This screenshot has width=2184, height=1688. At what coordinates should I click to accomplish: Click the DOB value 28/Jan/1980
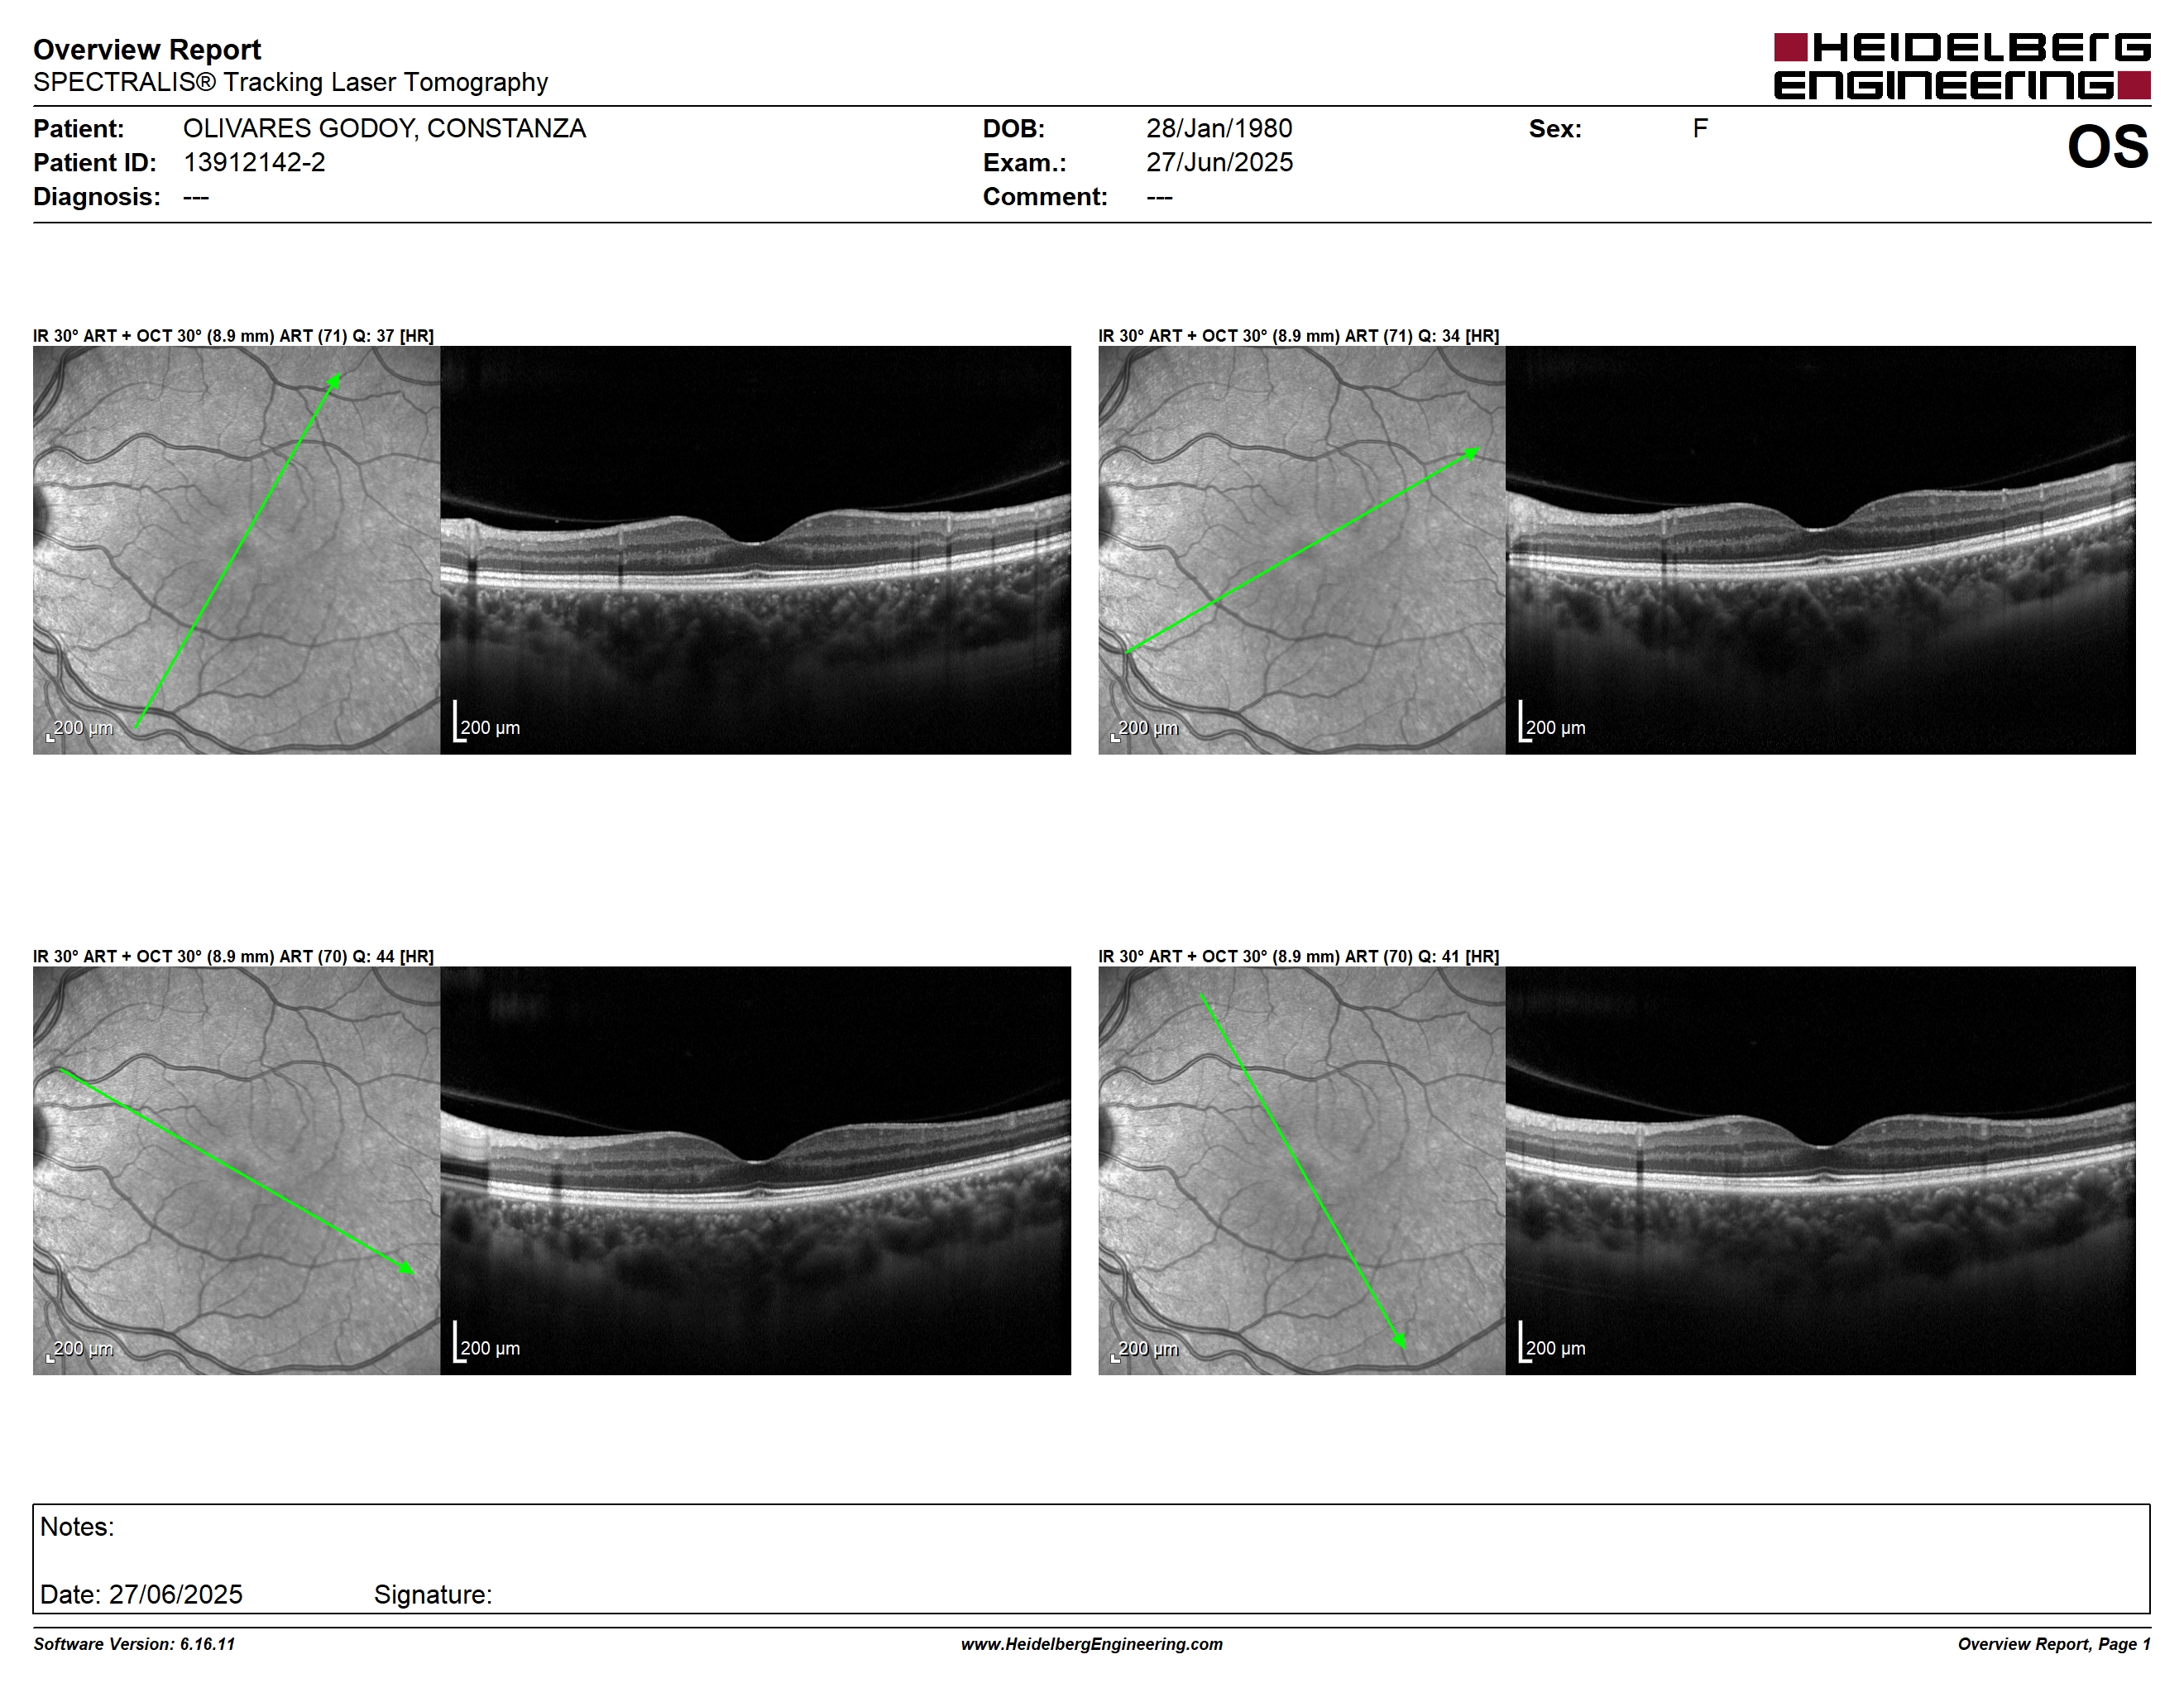coord(1219,128)
